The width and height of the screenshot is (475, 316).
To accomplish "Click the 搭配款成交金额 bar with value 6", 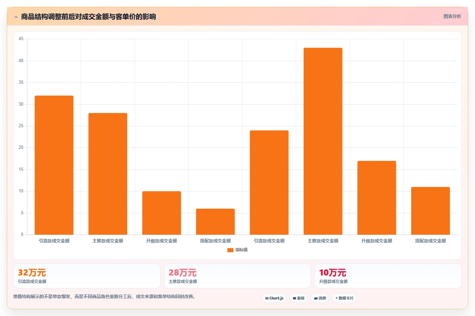I will [x=215, y=222].
